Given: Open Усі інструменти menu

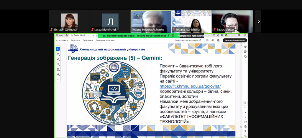Looking at the screenshot, I should [x=62, y=40].
